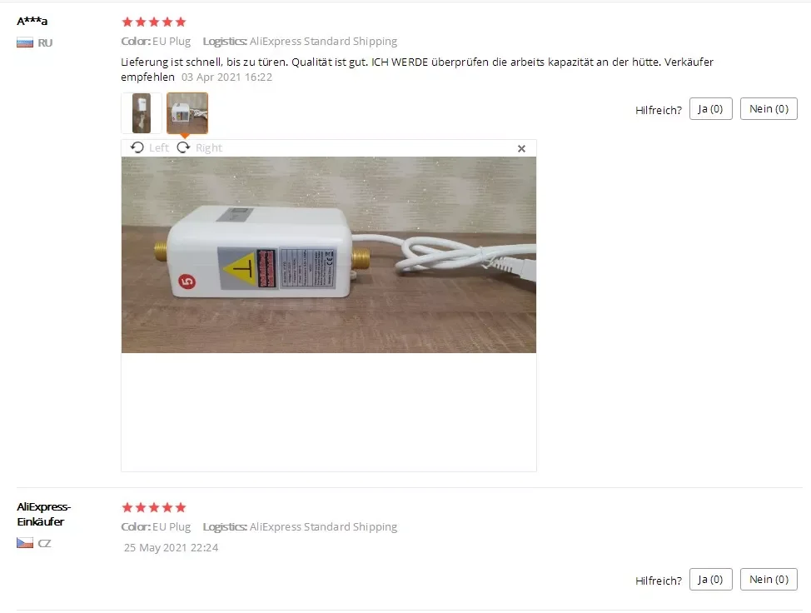Image resolution: width=811 pixels, height=613 pixels.
Task: Click the 03 Apr 2021 review date
Action: coord(226,77)
